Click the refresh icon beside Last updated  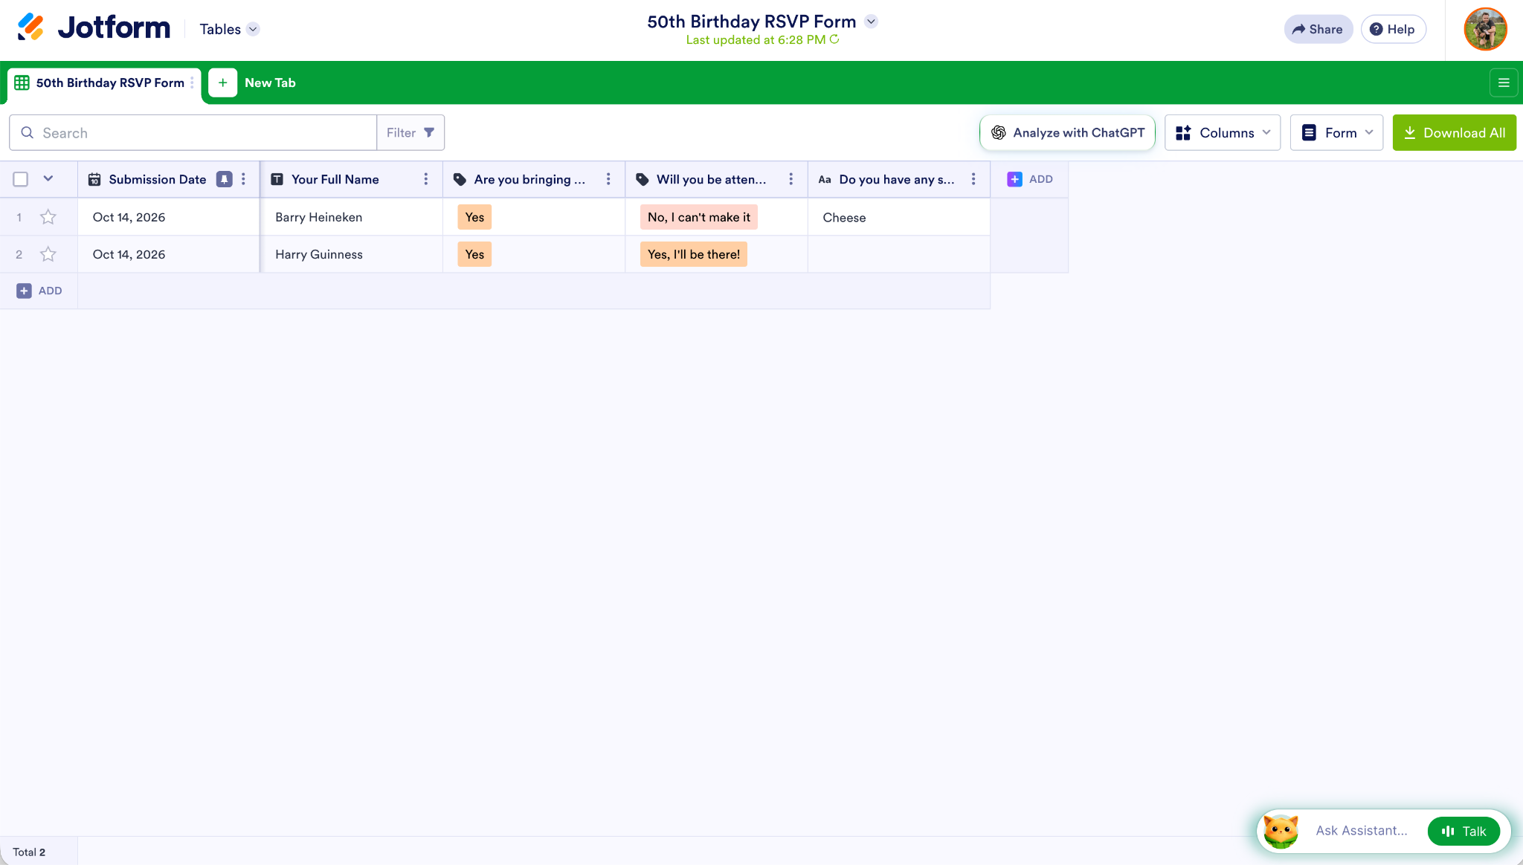tap(834, 39)
